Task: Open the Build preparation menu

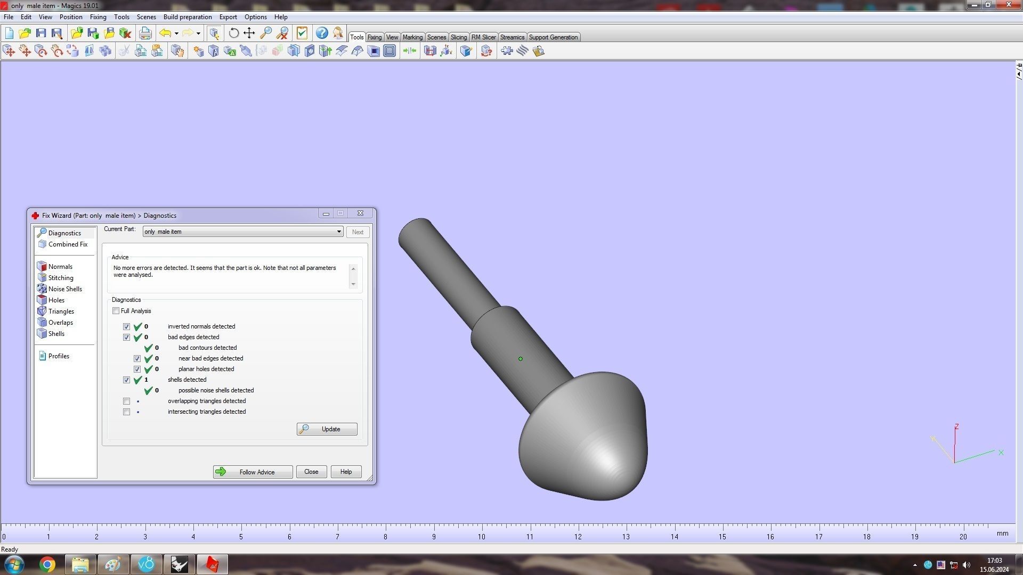Action: tap(187, 17)
